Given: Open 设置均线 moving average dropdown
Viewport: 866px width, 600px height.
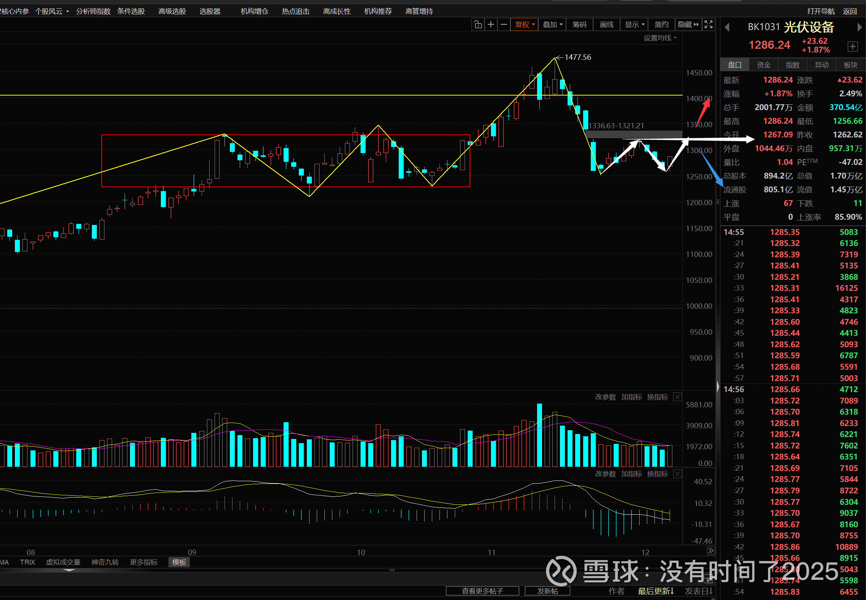Looking at the screenshot, I should [660, 38].
